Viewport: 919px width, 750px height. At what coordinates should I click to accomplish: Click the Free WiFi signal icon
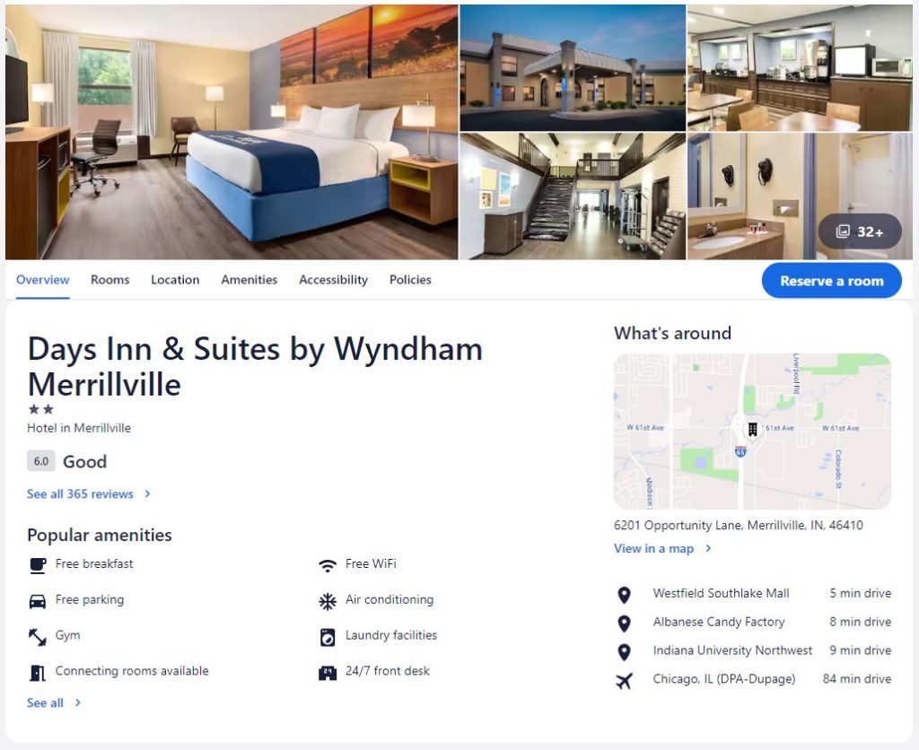pos(327,565)
